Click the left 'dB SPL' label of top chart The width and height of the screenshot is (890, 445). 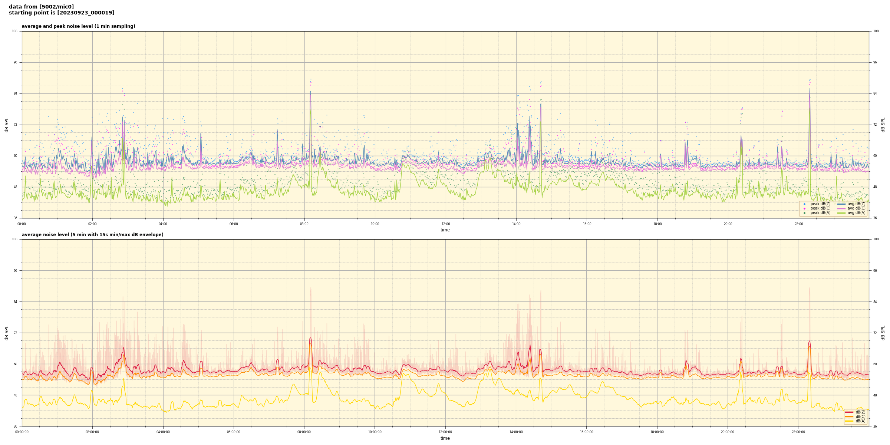pyautogui.click(x=7, y=125)
